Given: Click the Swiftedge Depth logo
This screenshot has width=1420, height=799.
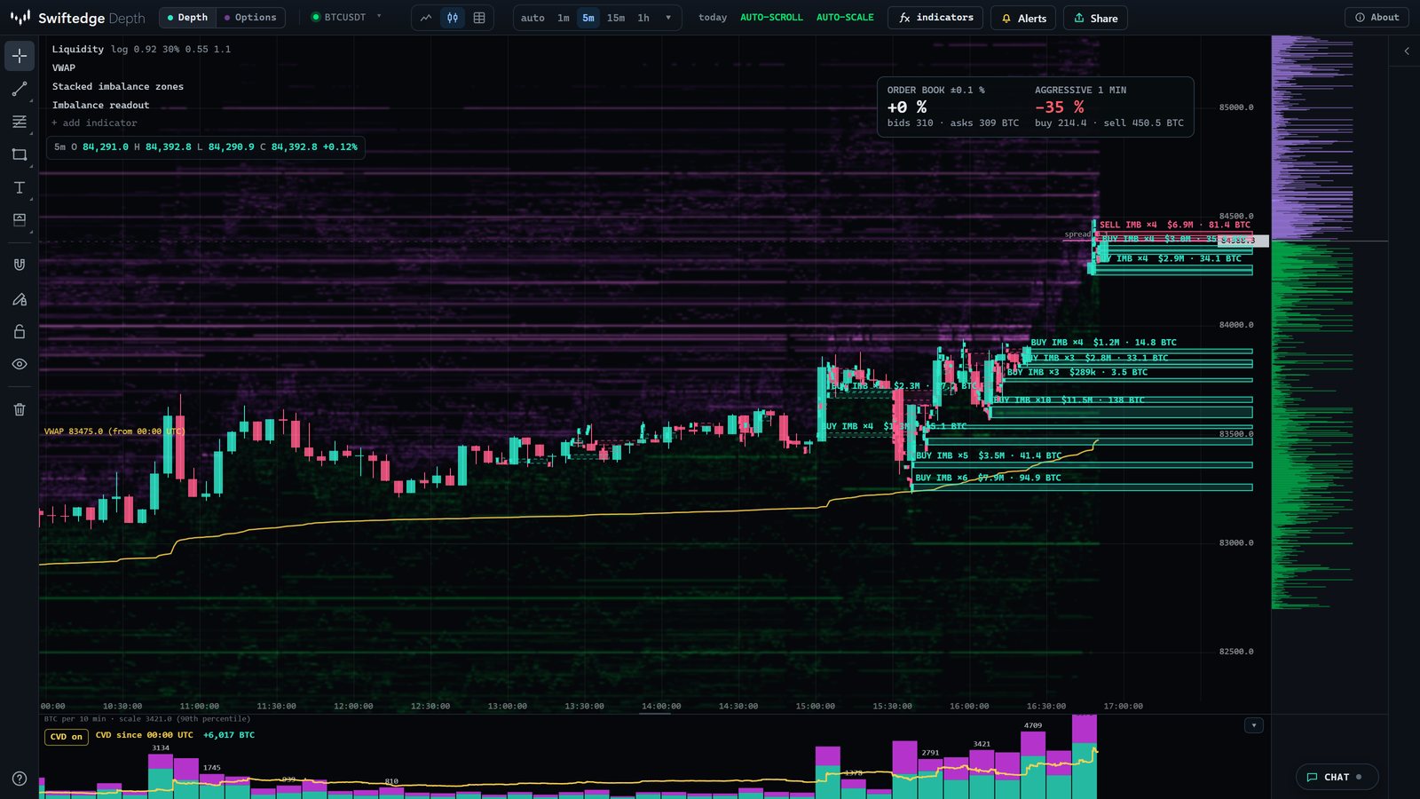Looking at the screenshot, I should coord(77,18).
